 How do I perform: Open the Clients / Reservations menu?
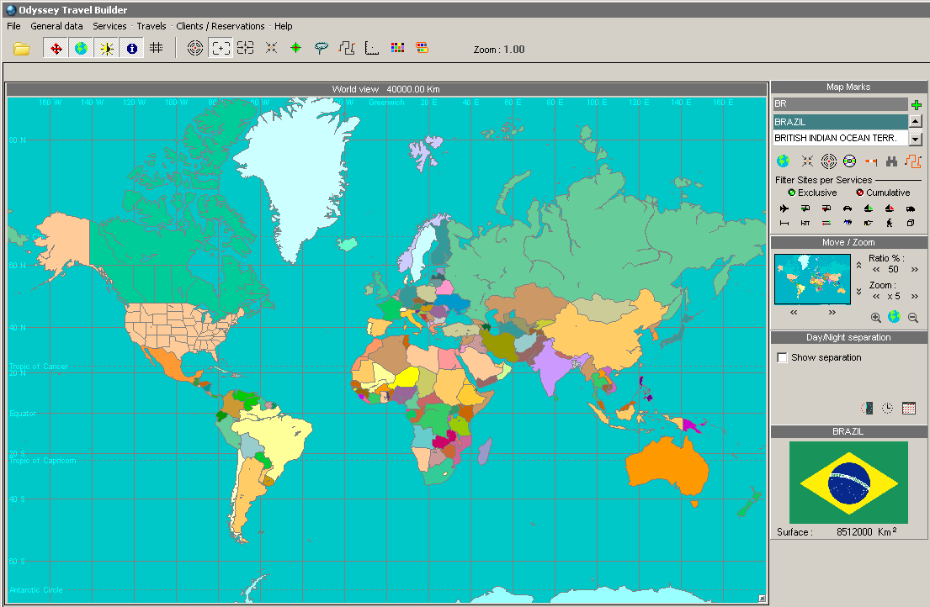pos(220,26)
